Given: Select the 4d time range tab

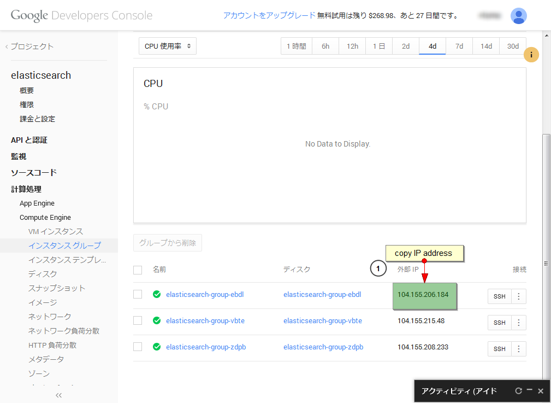Looking at the screenshot, I should click(432, 46).
